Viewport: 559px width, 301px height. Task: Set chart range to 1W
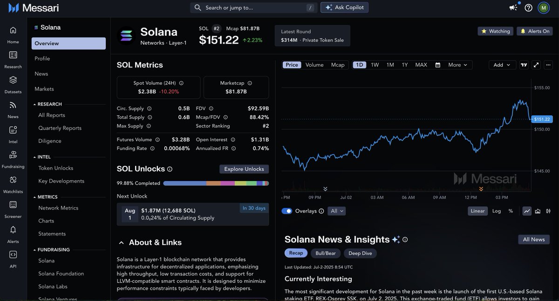point(375,65)
